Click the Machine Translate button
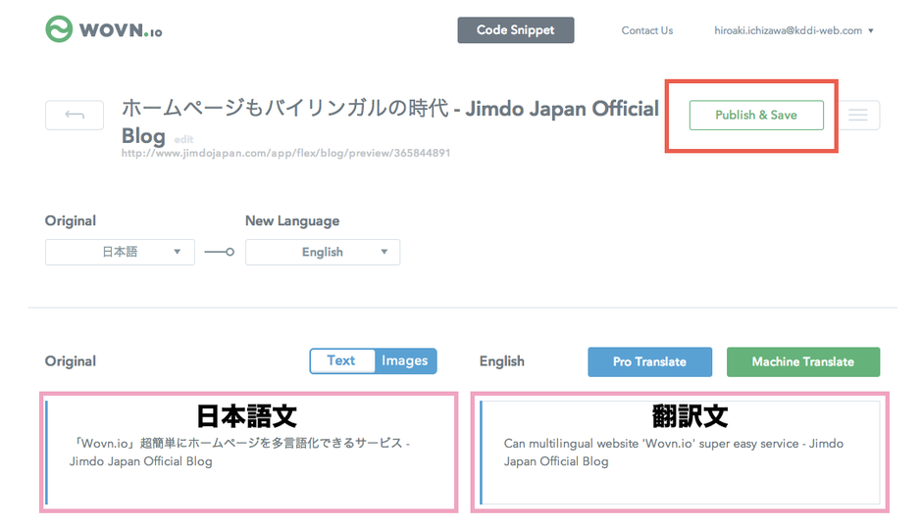Screen dimensions: 922x525 tap(803, 361)
